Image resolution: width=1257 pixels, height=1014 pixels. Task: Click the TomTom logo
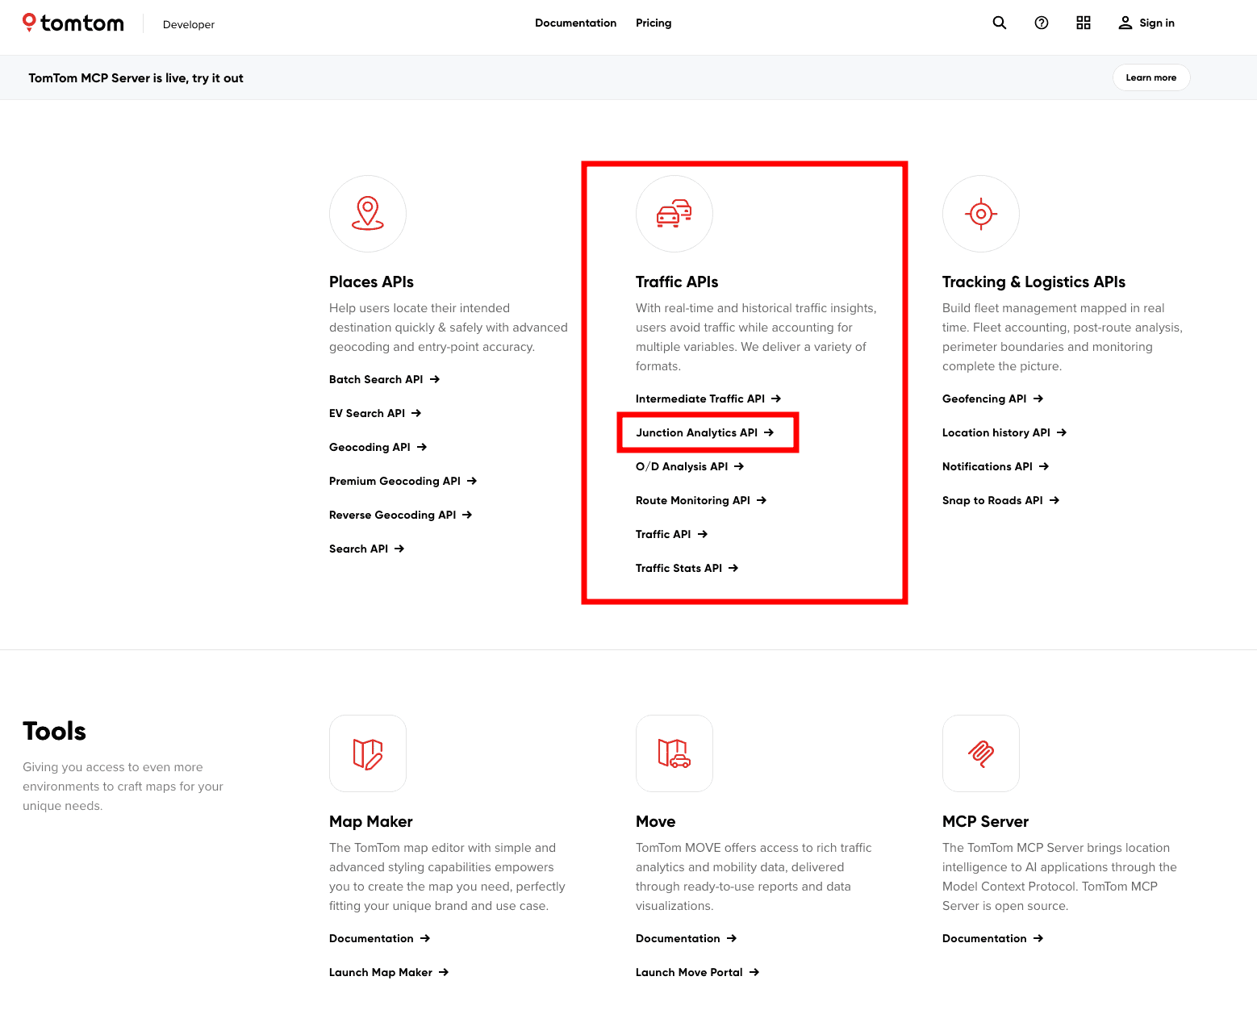click(73, 23)
